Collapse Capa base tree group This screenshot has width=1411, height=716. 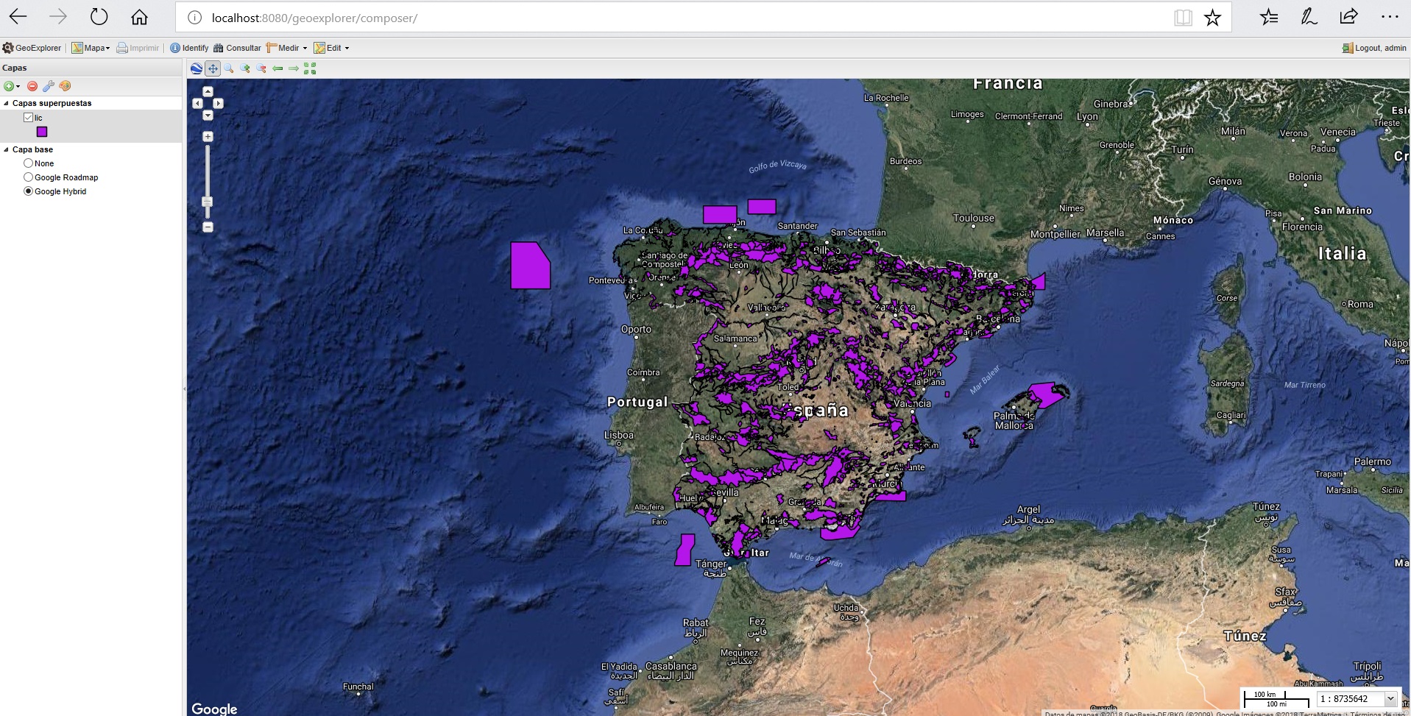[x=7, y=149]
